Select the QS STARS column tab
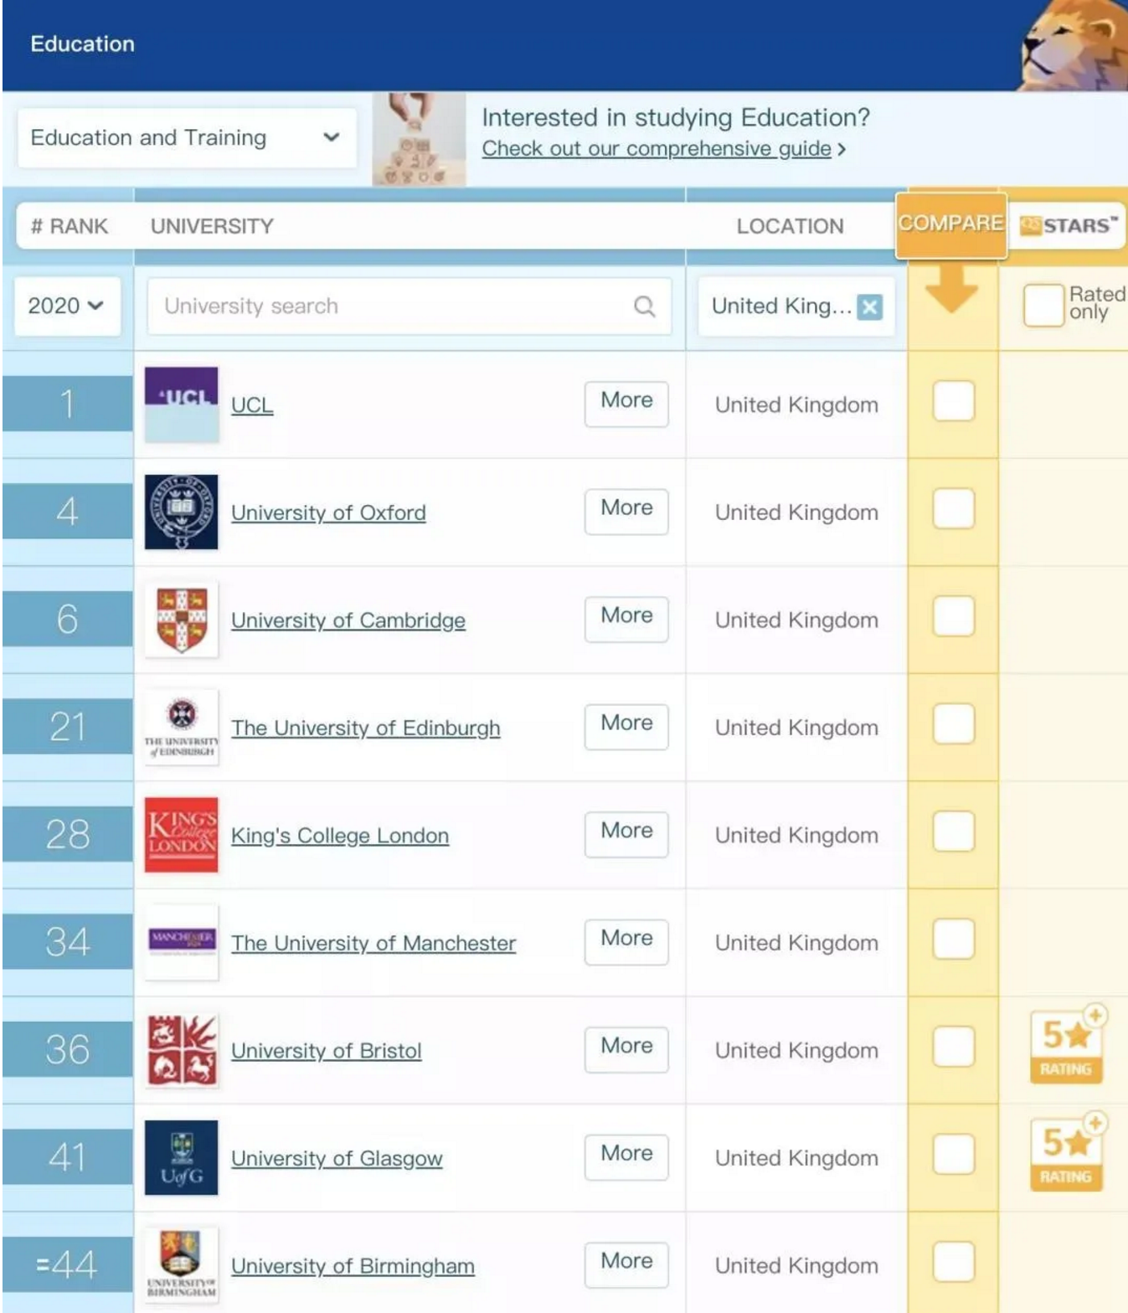 coord(1068,226)
